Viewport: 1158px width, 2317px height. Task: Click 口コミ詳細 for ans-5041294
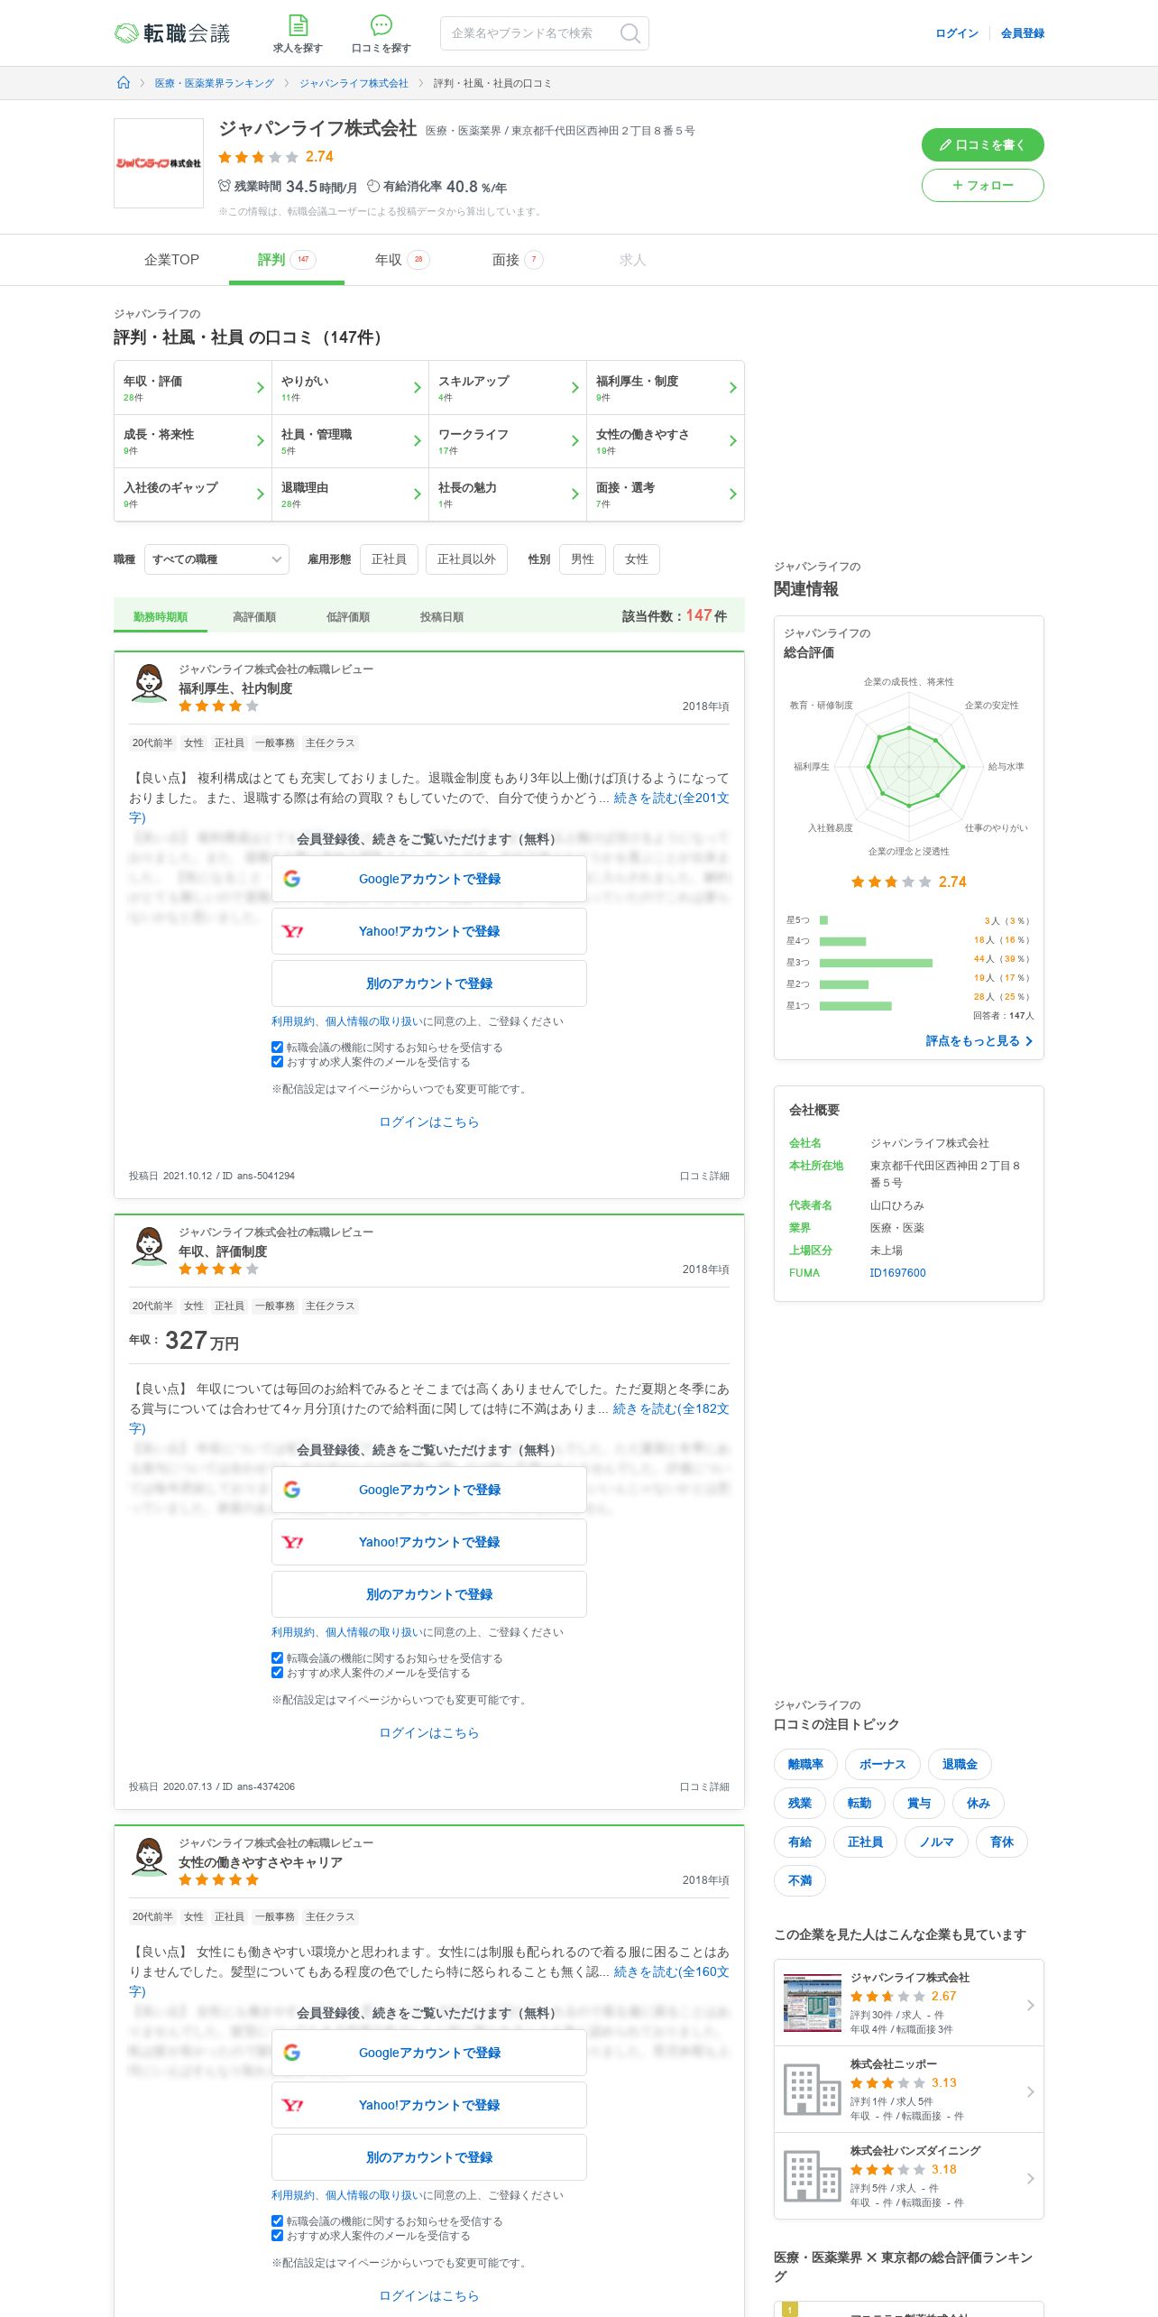click(704, 1177)
